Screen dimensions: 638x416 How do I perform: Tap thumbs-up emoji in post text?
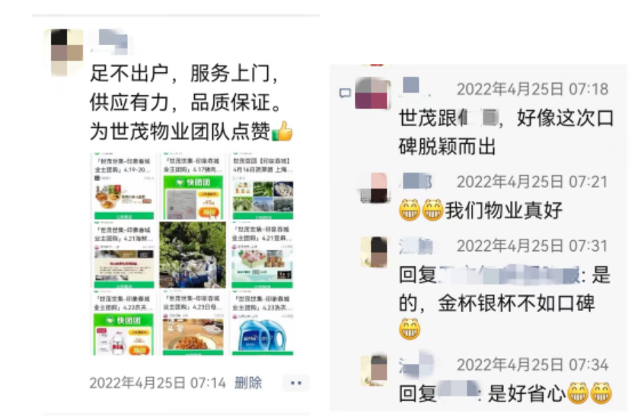(x=282, y=132)
